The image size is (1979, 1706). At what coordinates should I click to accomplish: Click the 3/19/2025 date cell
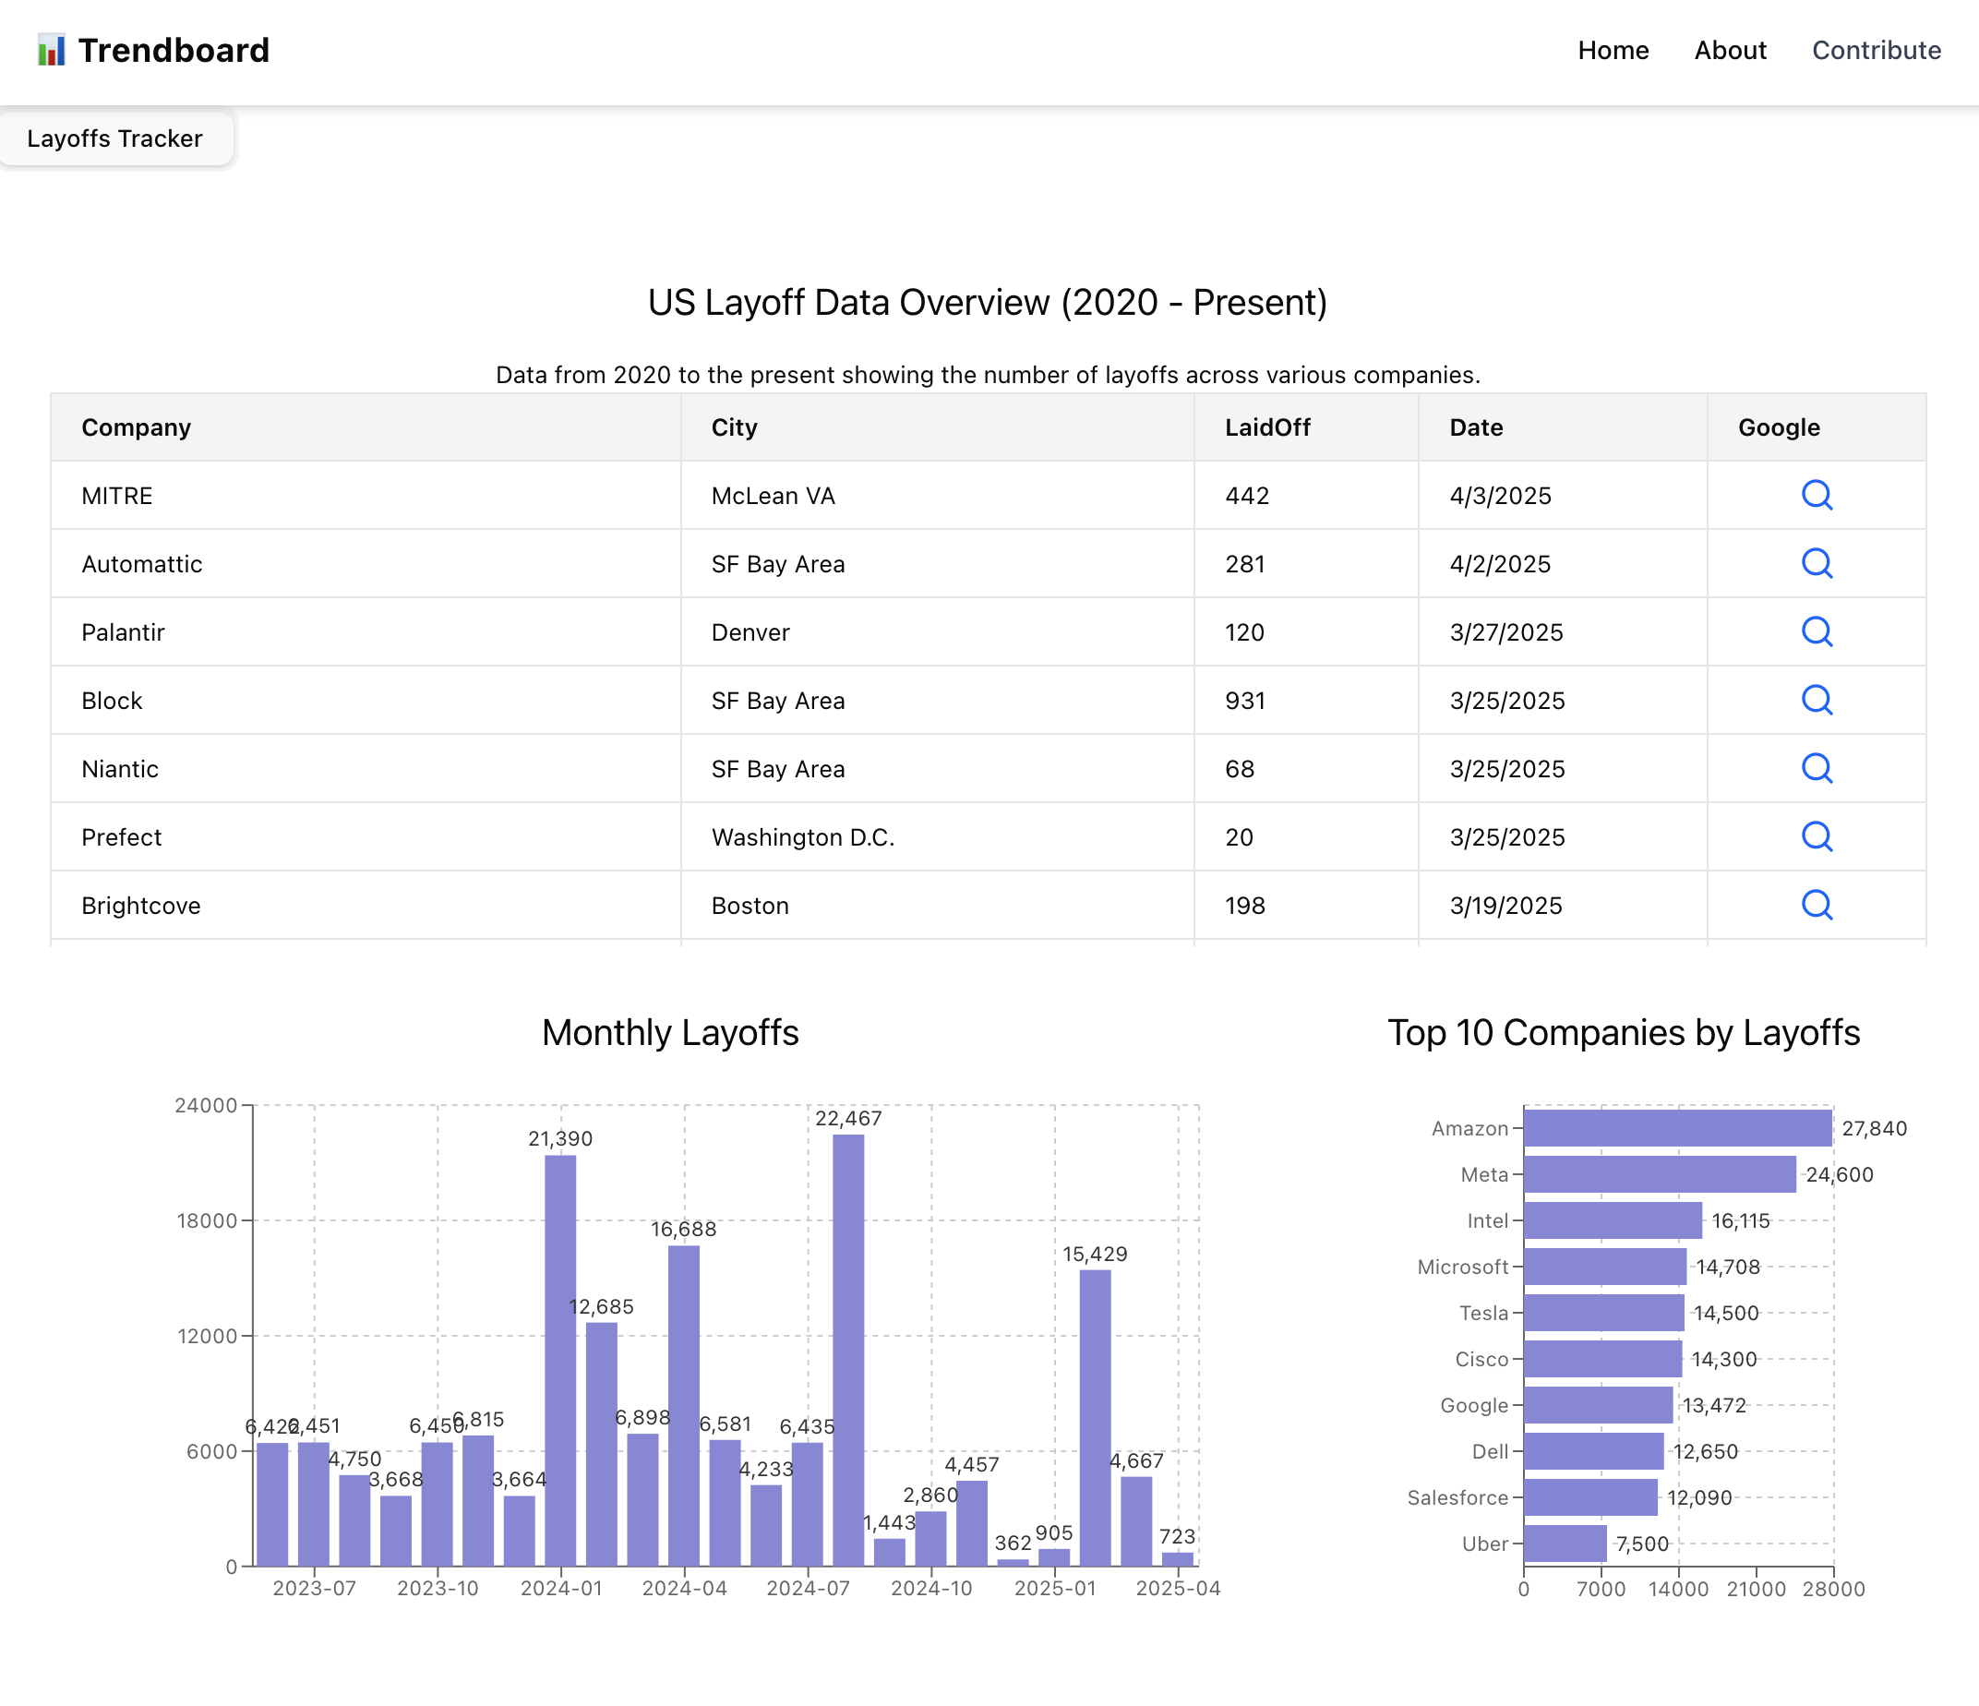tap(1563, 906)
